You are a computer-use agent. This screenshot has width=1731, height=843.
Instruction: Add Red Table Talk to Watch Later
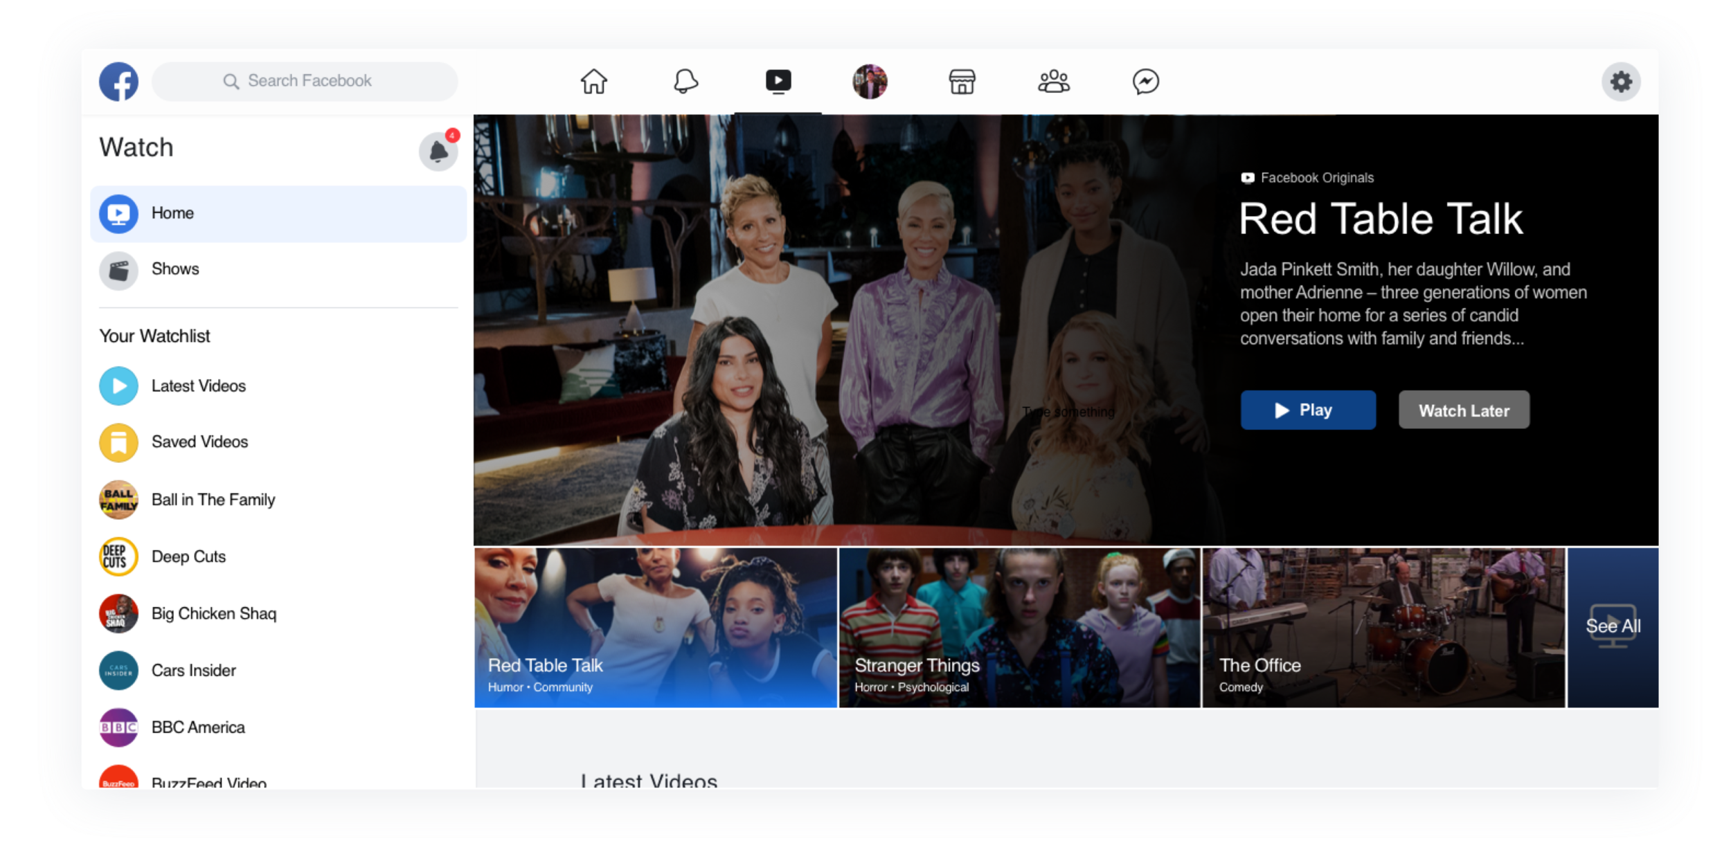[x=1464, y=410]
